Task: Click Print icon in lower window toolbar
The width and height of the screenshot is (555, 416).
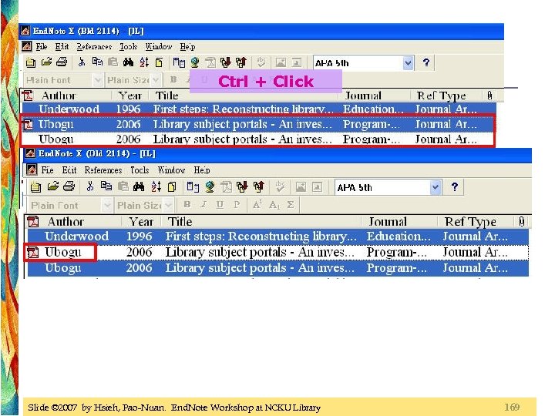Action: point(69,186)
